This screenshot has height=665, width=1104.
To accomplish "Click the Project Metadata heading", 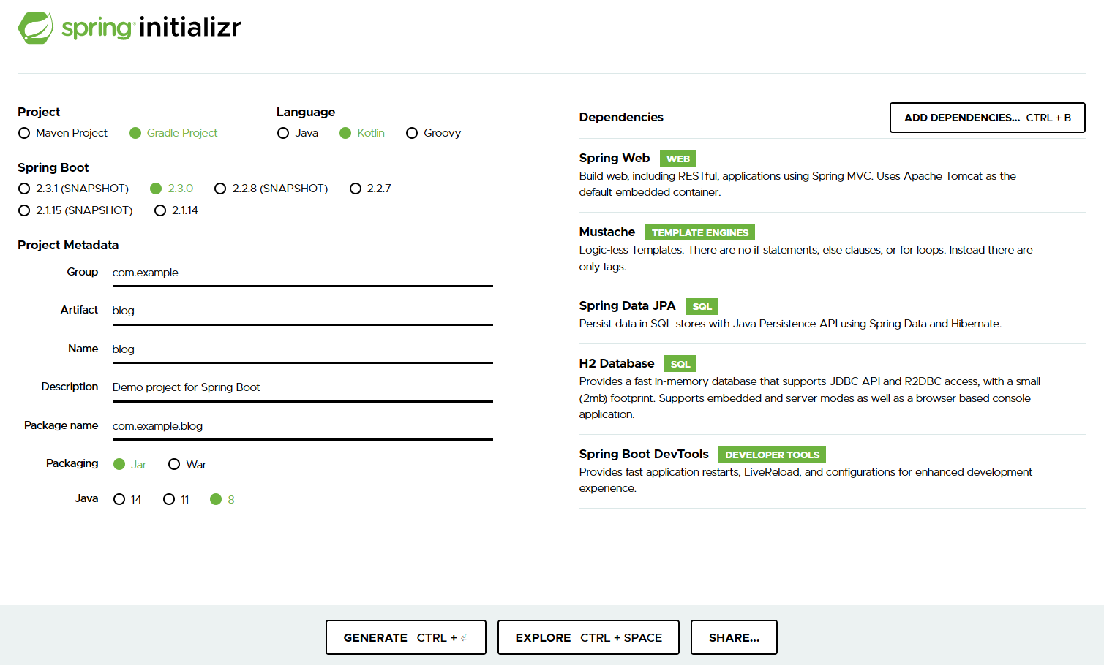I will coord(68,245).
